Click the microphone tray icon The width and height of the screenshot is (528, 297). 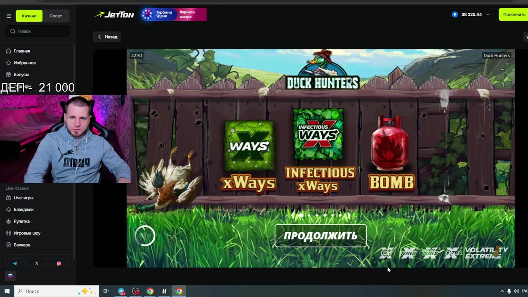pos(509,291)
